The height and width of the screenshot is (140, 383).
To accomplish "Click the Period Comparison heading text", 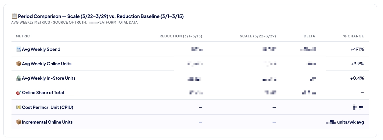I will 101,16.
